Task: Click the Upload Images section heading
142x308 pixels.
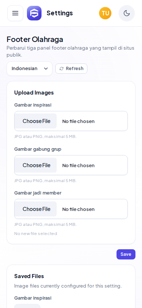Action: 34,93
